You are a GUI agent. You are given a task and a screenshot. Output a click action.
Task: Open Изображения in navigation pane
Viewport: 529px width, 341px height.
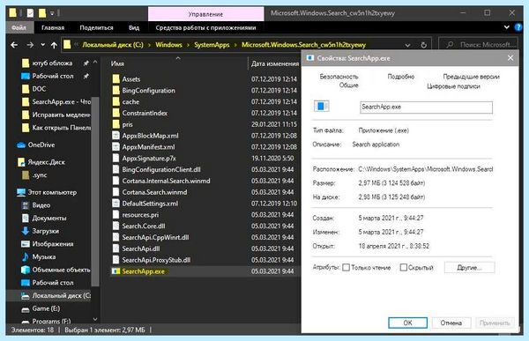coord(53,244)
